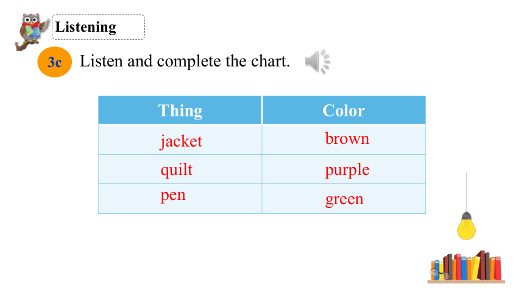Click the colorful bookshelf illustration
524x295 pixels.
(x=466, y=267)
